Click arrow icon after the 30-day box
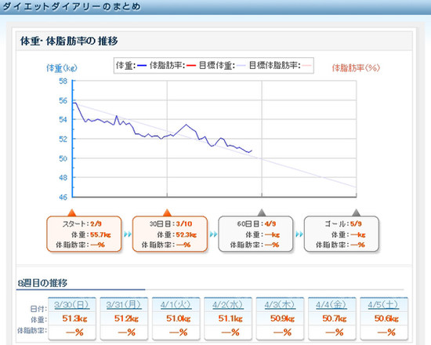 point(214,234)
